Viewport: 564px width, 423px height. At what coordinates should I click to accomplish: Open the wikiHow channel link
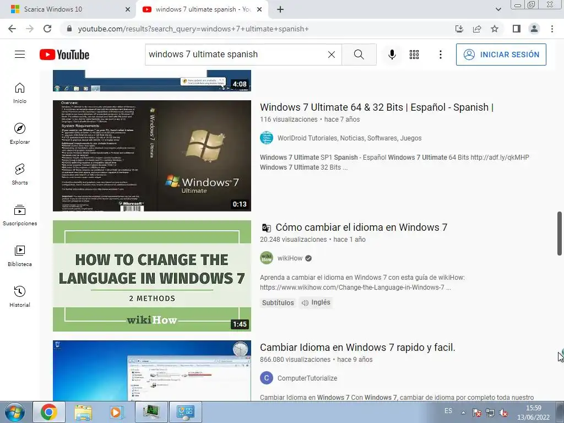290,258
